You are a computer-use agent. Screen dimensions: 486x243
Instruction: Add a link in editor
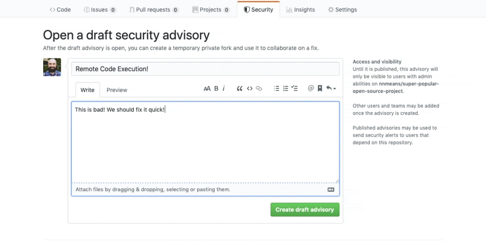click(x=259, y=88)
